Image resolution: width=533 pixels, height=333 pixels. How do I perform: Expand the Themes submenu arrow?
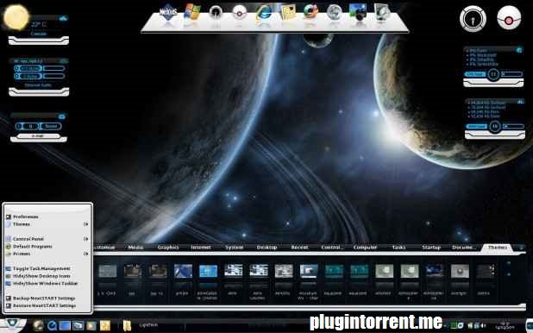[x=85, y=224]
